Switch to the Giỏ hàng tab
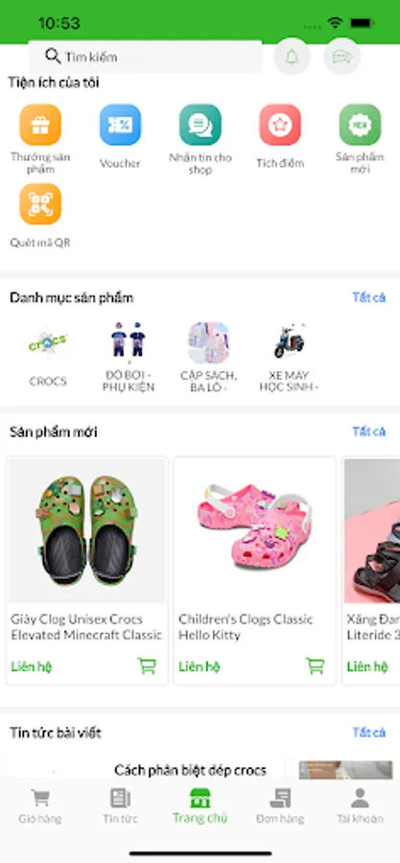 pyautogui.click(x=40, y=805)
